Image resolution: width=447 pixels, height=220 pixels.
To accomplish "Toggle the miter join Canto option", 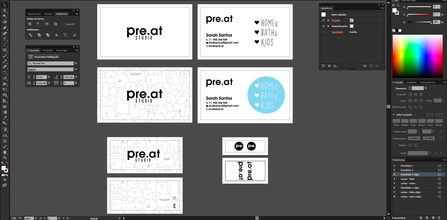I will 411,101.
